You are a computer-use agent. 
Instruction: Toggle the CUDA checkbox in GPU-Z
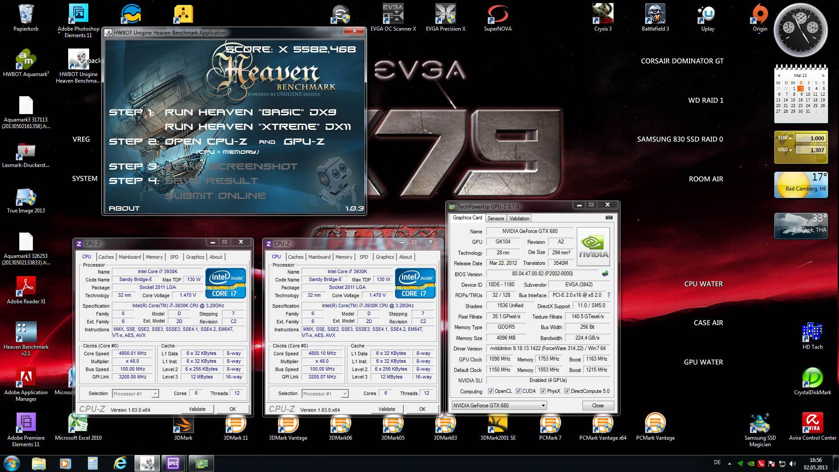point(518,391)
